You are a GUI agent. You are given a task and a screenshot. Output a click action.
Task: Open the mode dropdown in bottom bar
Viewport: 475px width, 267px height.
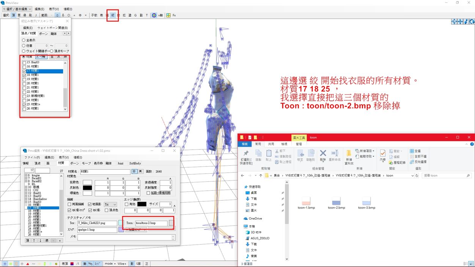click(x=110, y=264)
